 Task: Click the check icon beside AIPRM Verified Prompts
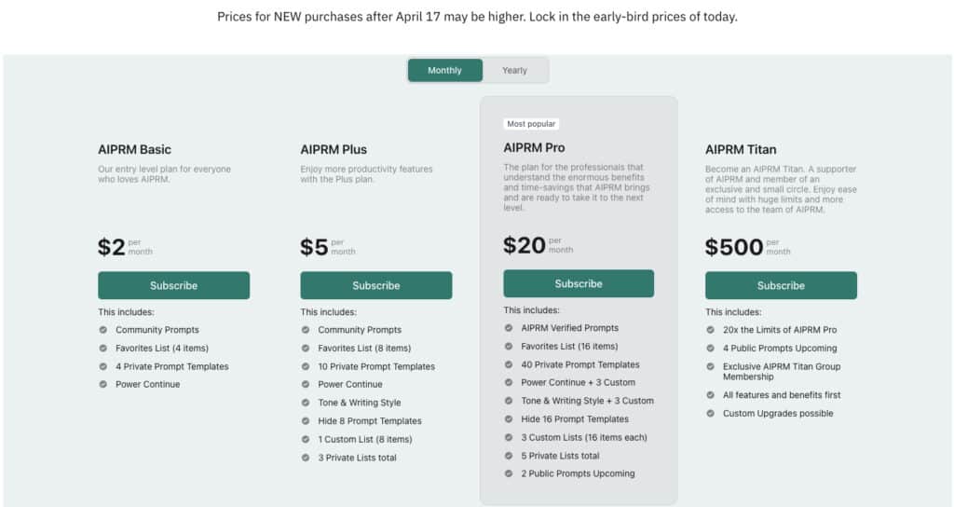tap(509, 327)
